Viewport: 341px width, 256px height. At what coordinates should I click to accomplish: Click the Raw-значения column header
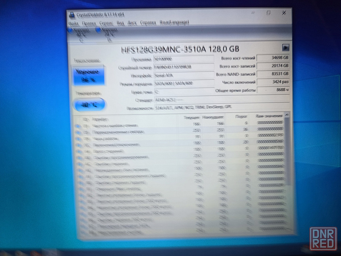coord(269,116)
